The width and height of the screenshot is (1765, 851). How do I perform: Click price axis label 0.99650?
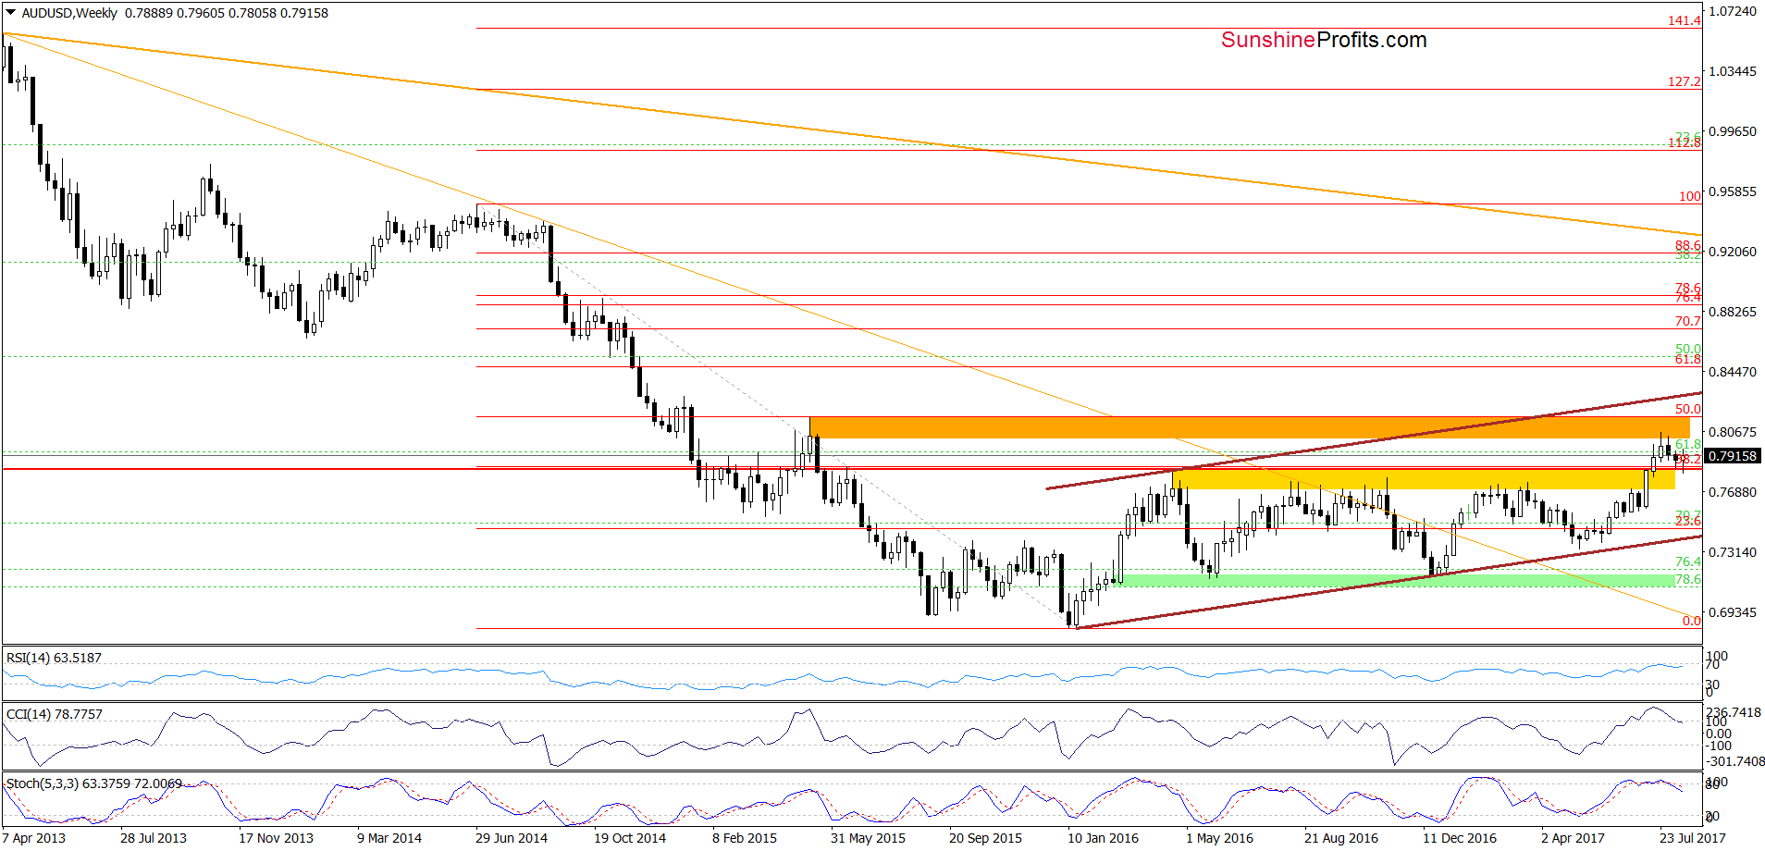[x=1733, y=131]
